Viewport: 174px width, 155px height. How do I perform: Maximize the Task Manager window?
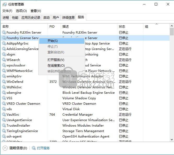[156, 4]
